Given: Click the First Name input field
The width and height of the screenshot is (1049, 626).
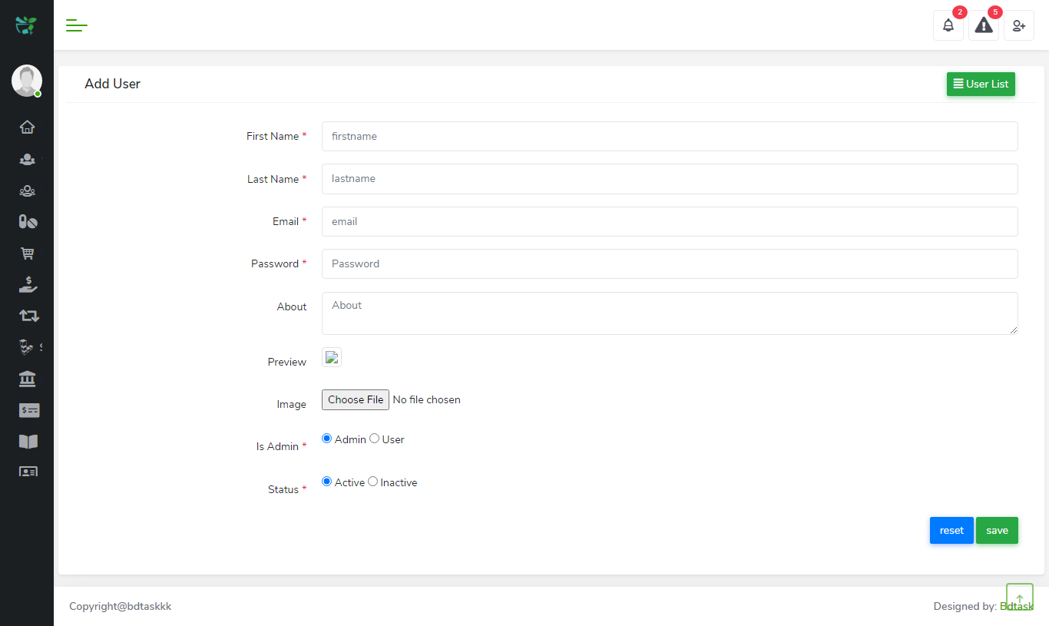Looking at the screenshot, I should click(x=670, y=136).
